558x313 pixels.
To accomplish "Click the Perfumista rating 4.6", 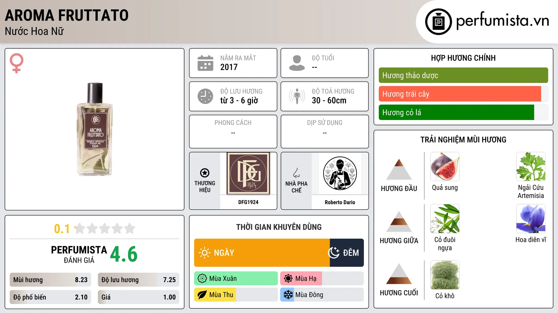I will (124, 254).
